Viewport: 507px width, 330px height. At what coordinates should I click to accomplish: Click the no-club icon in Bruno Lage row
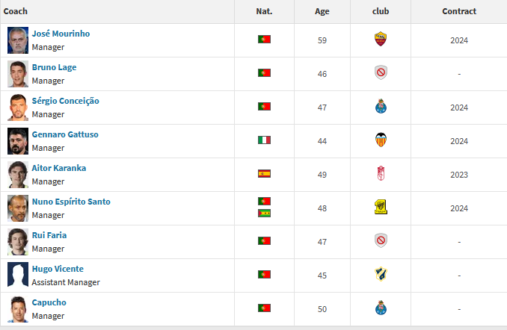point(381,72)
